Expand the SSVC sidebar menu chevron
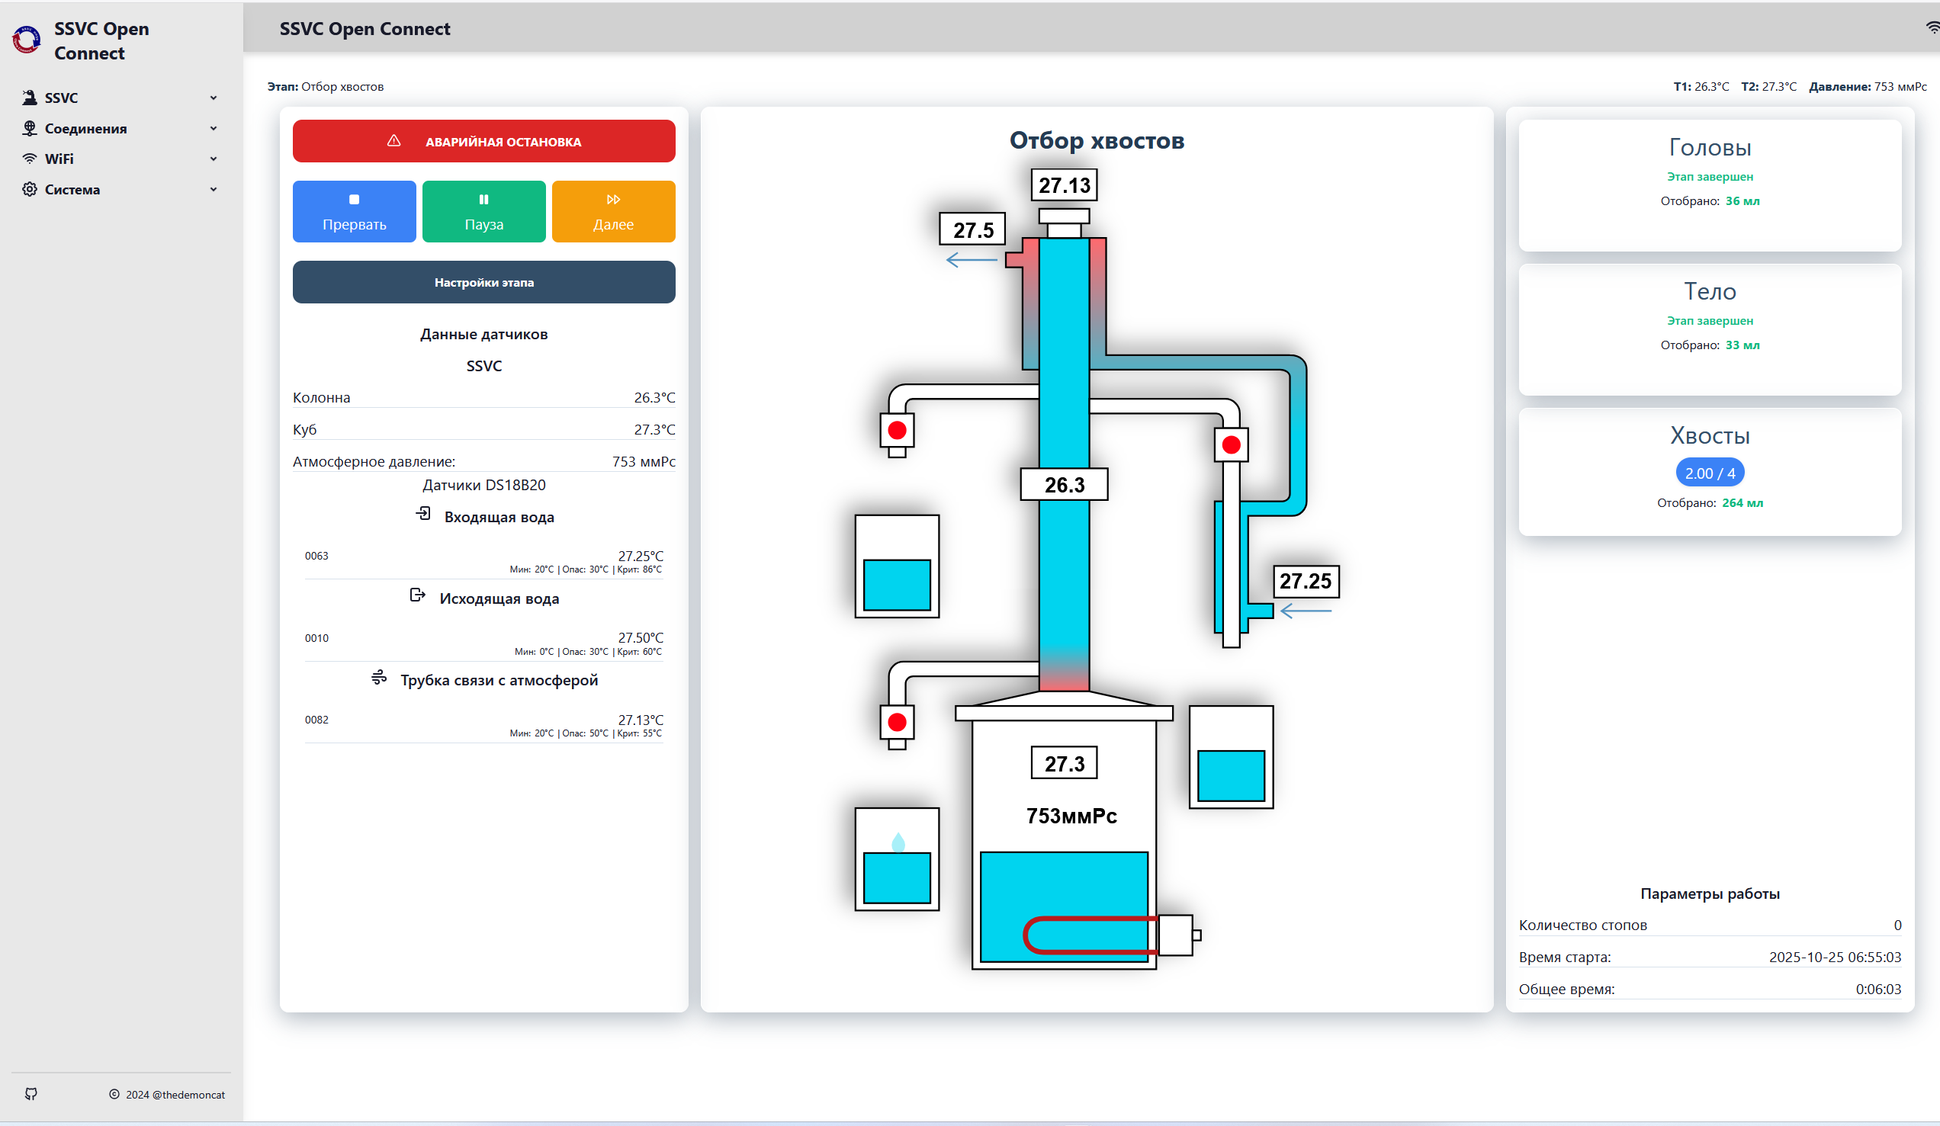The image size is (1940, 1126). click(214, 98)
